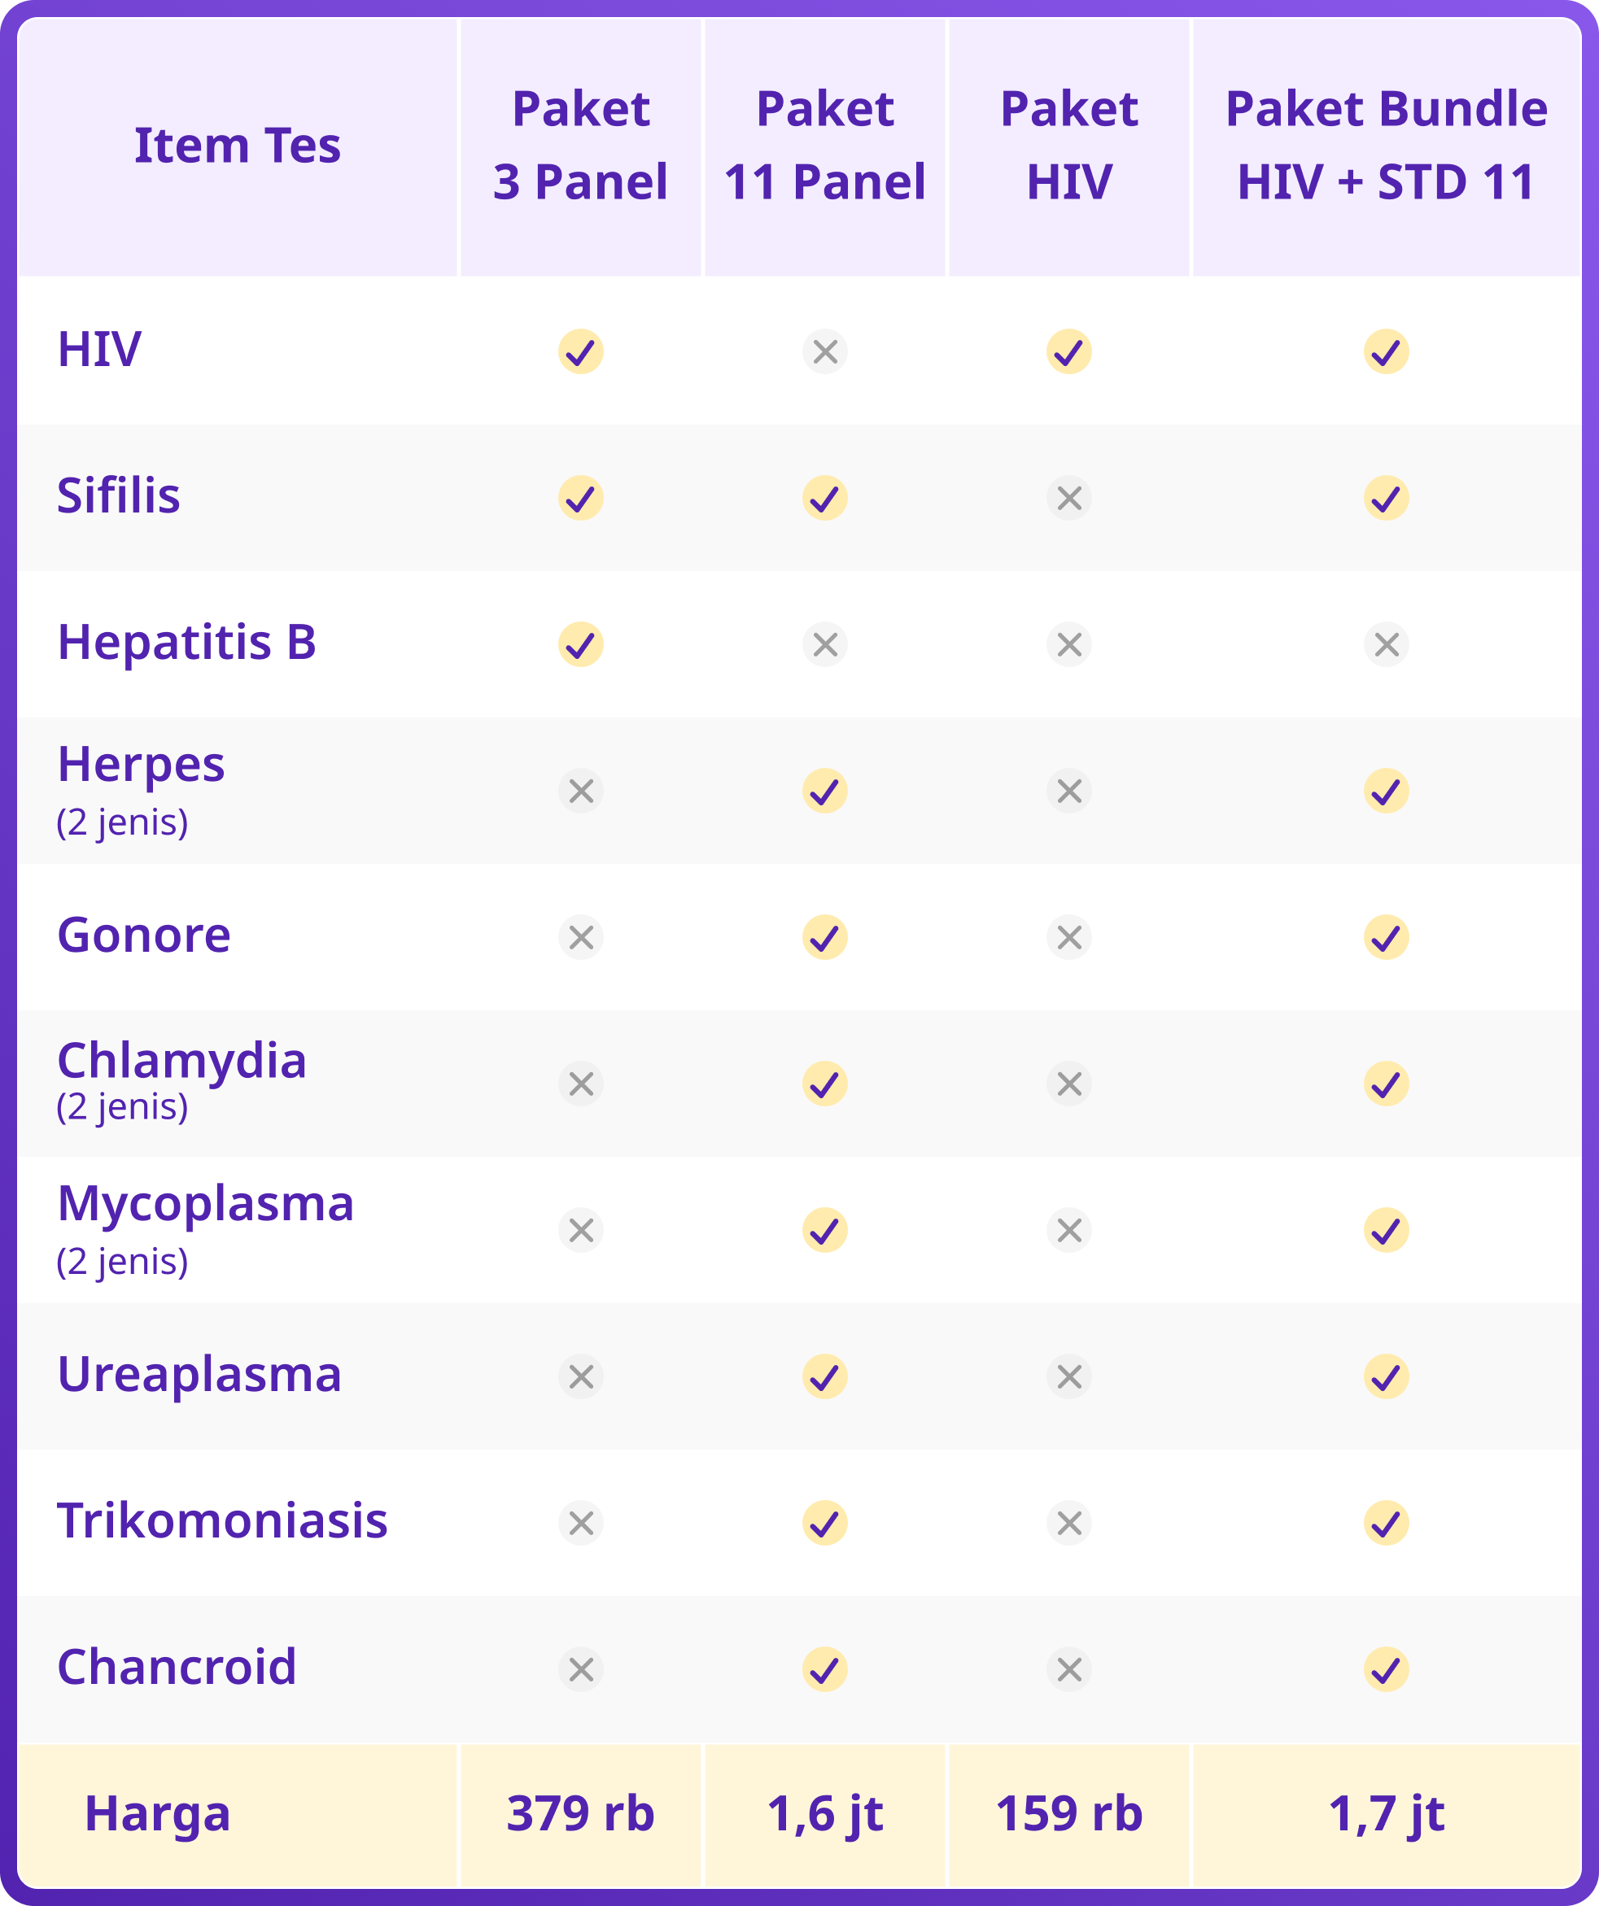
Task: Click Mycoplasma cross in Paket HIV column
Action: (x=1068, y=1230)
